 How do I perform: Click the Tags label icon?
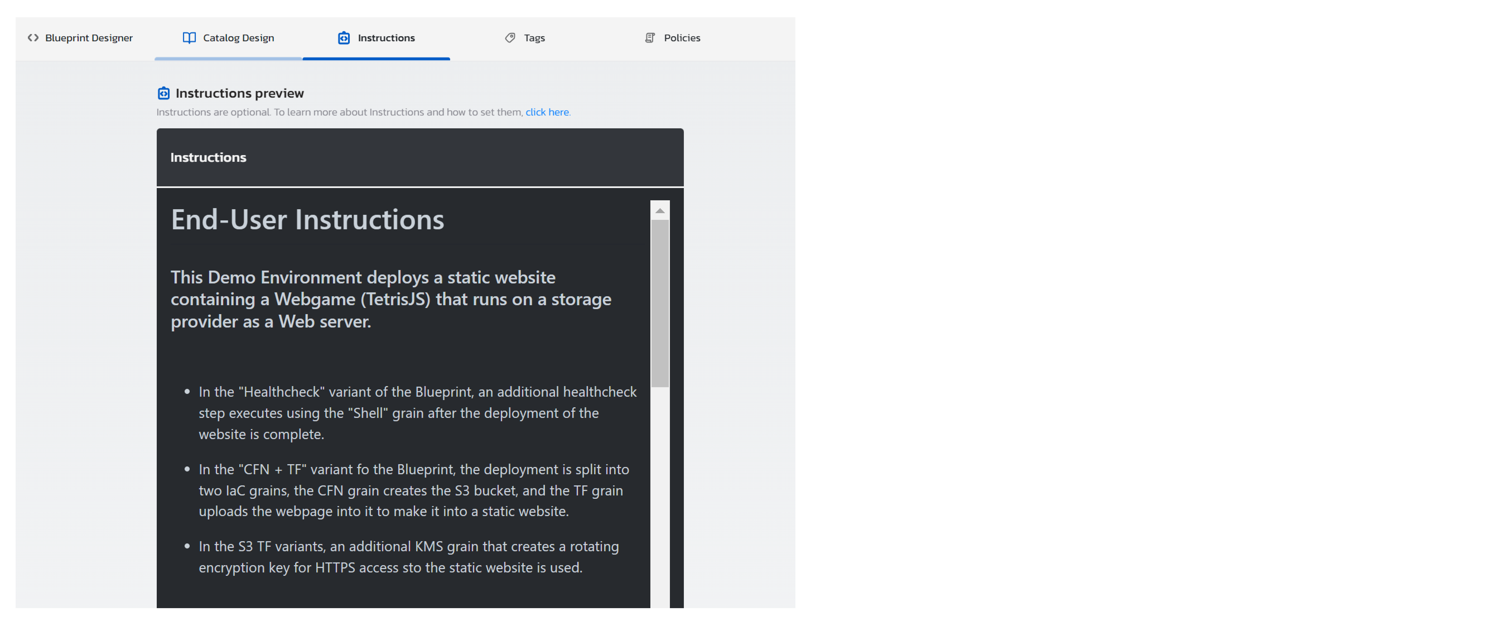[x=510, y=38]
